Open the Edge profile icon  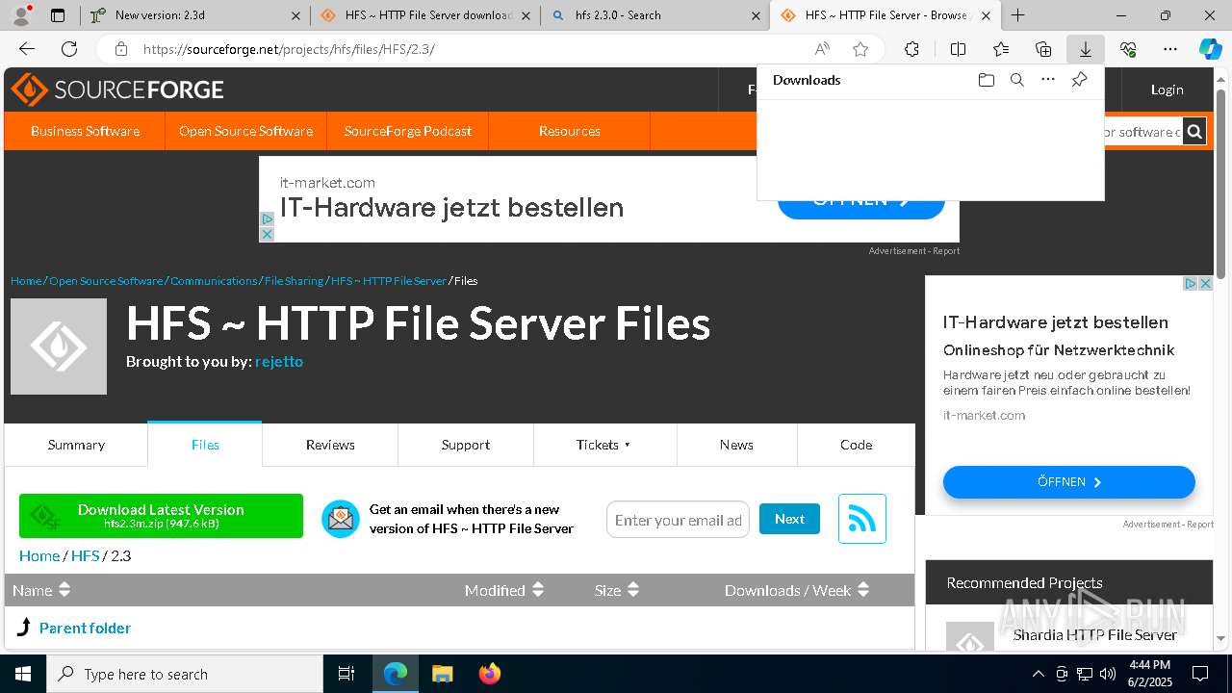pyautogui.click(x=21, y=15)
